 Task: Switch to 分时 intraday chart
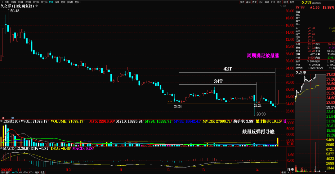[x=7, y=2]
